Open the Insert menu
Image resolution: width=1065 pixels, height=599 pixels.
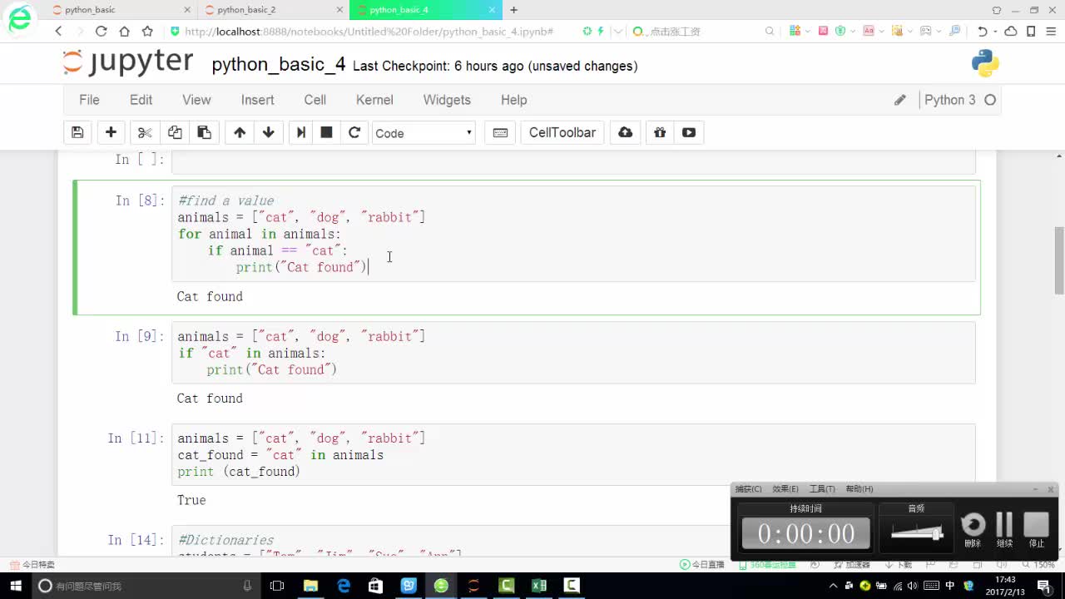[257, 100]
